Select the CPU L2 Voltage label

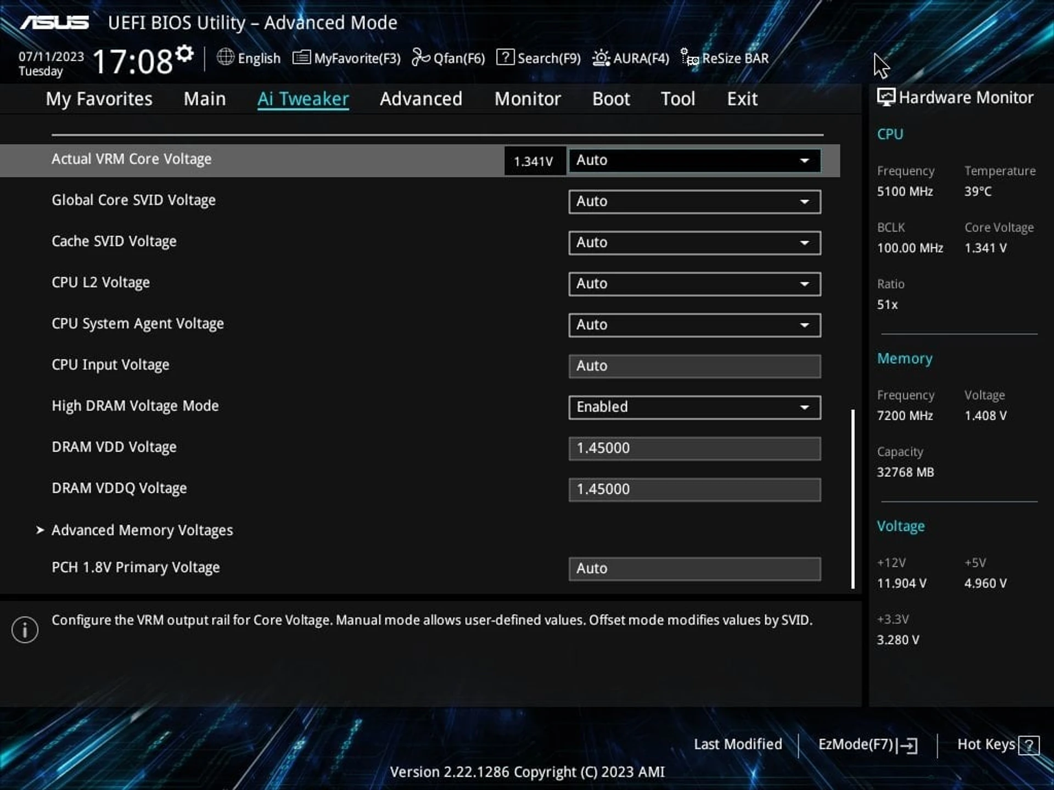(x=100, y=283)
